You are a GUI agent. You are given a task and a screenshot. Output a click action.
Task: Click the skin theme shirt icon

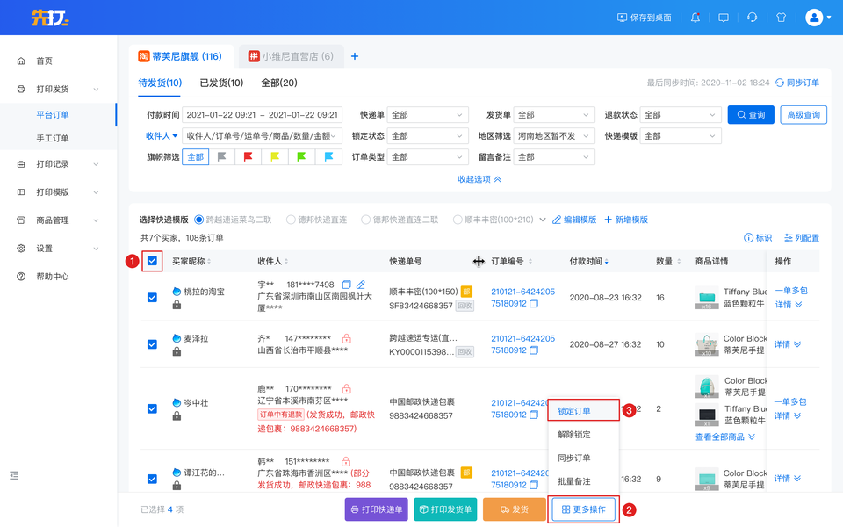[780, 18]
